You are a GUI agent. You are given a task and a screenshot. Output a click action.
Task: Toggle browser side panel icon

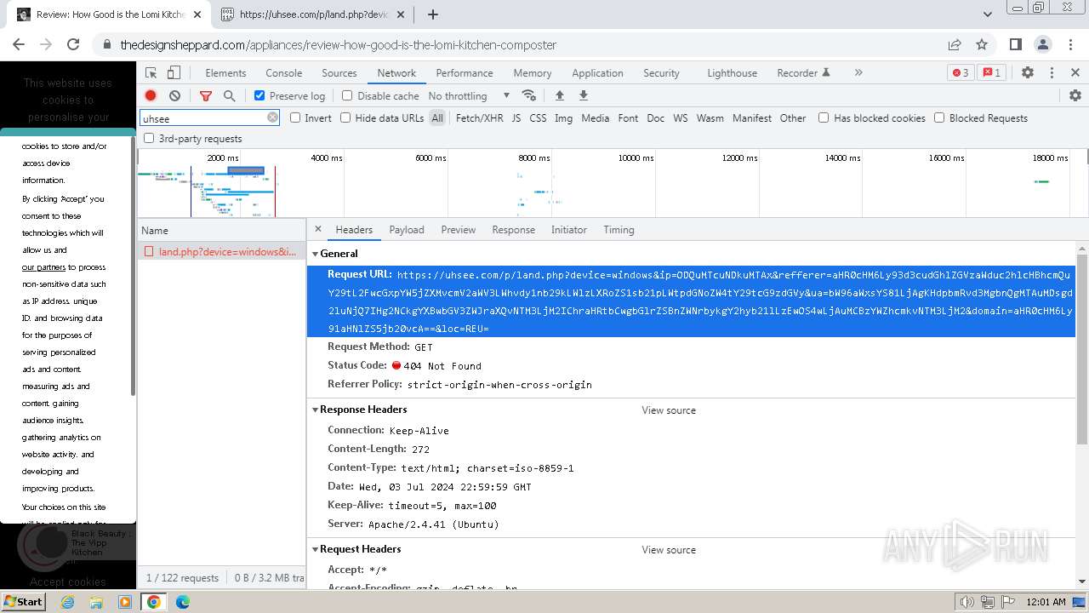tap(1015, 44)
